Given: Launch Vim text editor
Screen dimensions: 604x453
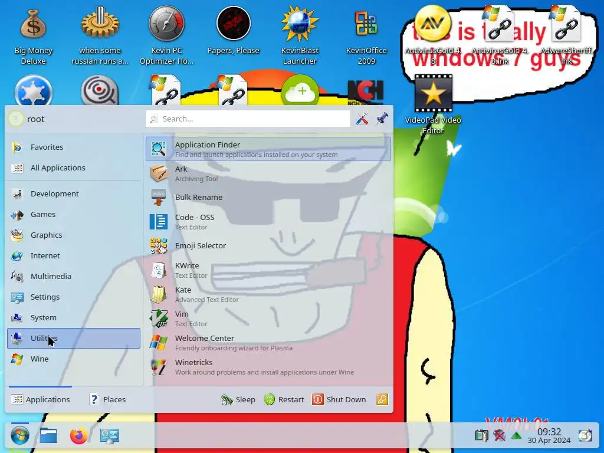Looking at the screenshot, I should point(268,319).
